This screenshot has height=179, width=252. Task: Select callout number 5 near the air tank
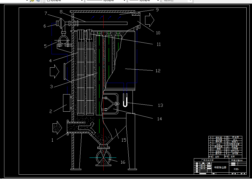(45, 46)
